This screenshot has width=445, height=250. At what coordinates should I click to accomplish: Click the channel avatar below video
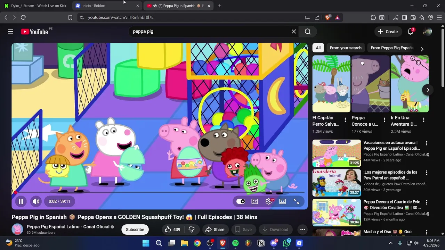[17, 229]
